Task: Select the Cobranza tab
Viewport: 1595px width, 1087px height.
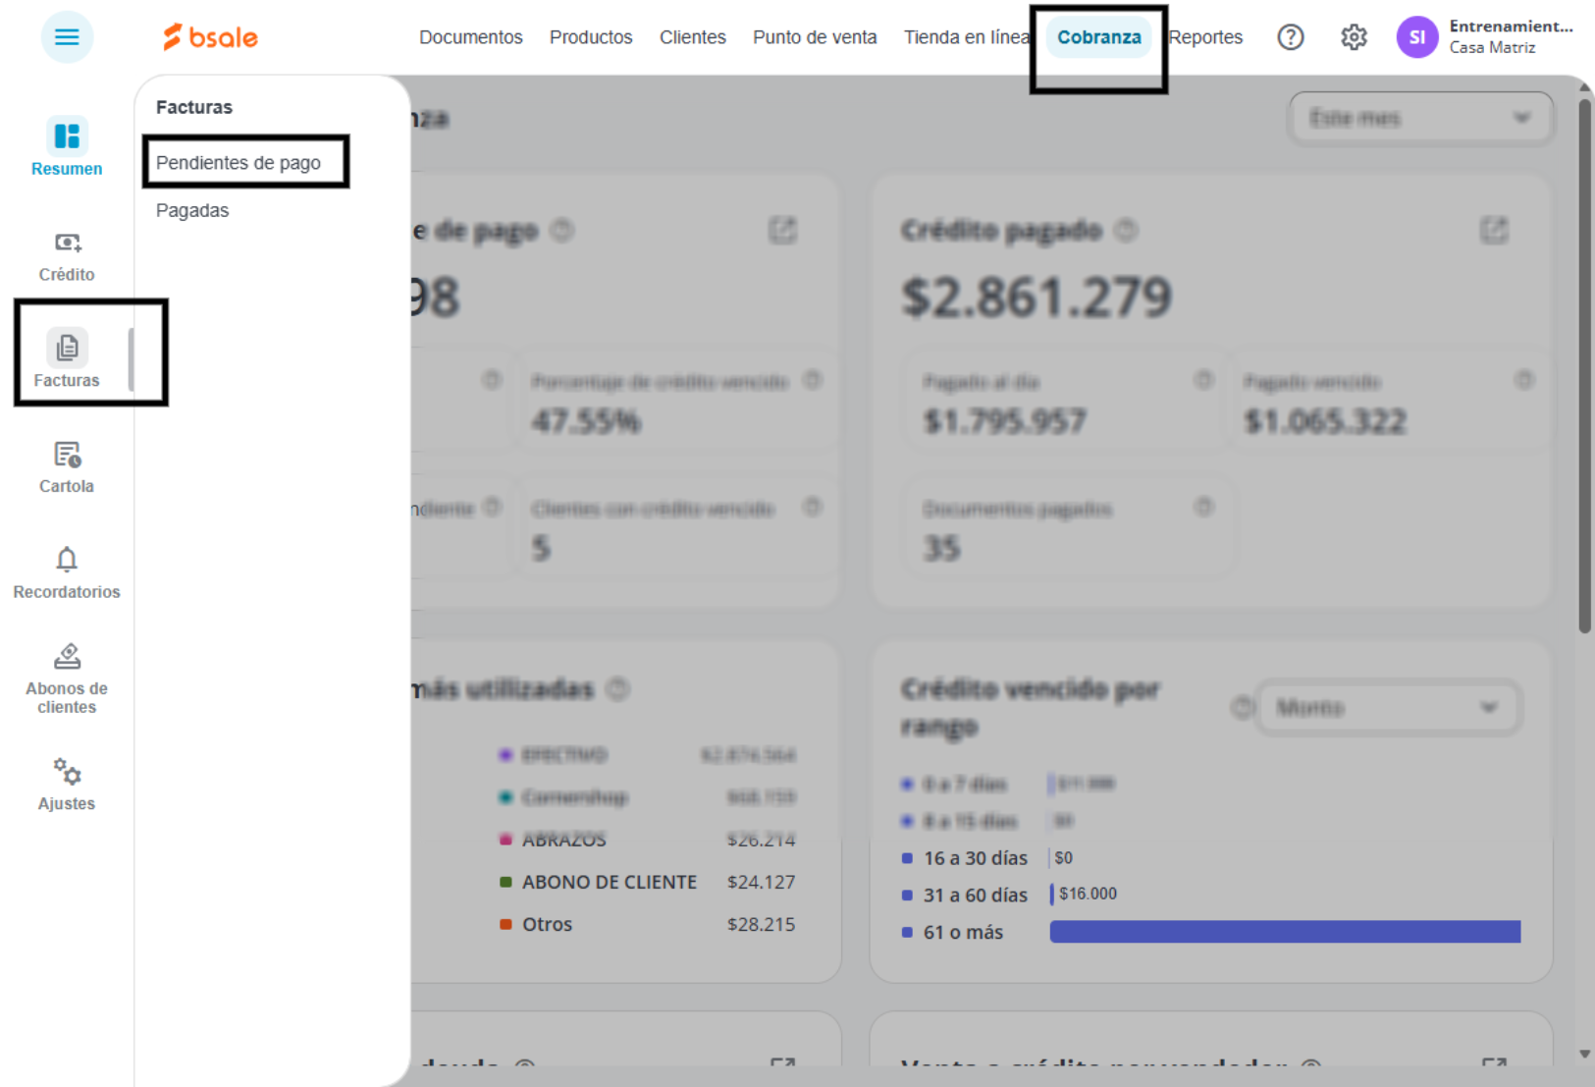Action: tap(1099, 37)
